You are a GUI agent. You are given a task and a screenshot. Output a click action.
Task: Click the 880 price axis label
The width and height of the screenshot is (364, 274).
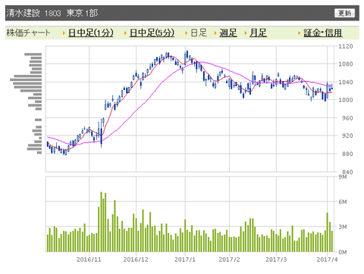pyautogui.click(x=347, y=154)
